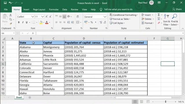Switch to Page Layout view icon

coord(142,101)
